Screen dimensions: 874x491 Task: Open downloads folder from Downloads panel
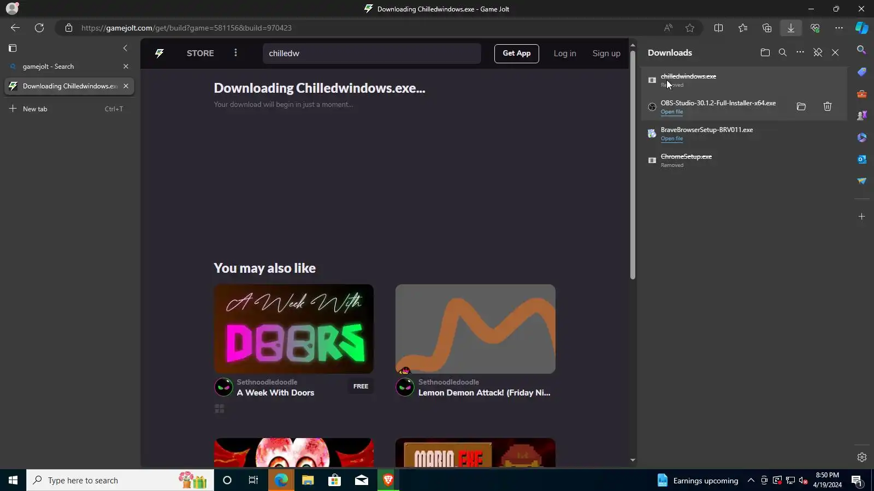[765, 52]
